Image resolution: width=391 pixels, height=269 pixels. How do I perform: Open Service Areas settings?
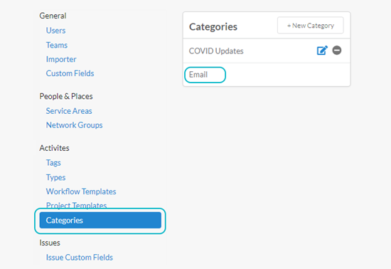(69, 111)
